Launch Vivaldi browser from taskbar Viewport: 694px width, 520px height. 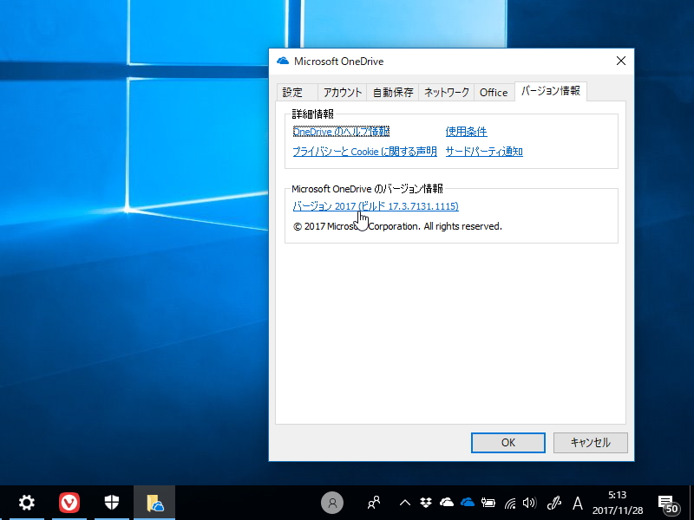pos(69,503)
